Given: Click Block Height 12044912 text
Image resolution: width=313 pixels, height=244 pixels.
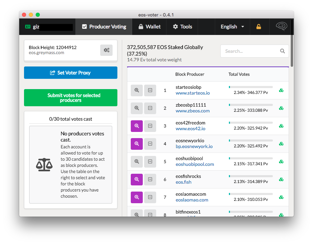Looking at the screenshot, I should 53,47.
